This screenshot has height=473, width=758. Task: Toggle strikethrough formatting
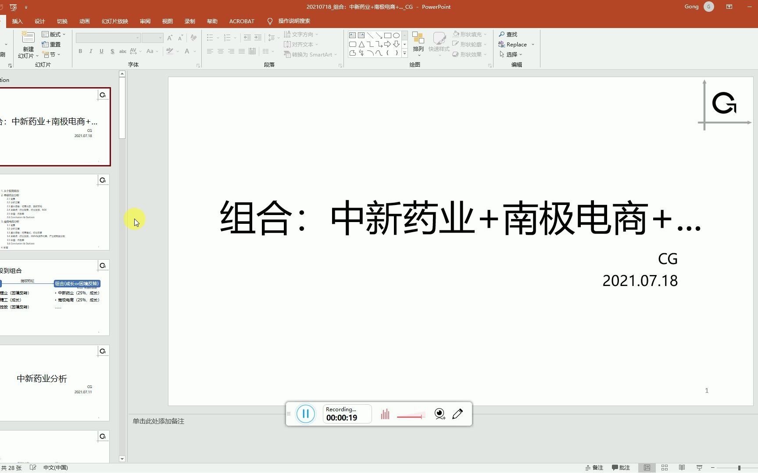[x=123, y=51]
